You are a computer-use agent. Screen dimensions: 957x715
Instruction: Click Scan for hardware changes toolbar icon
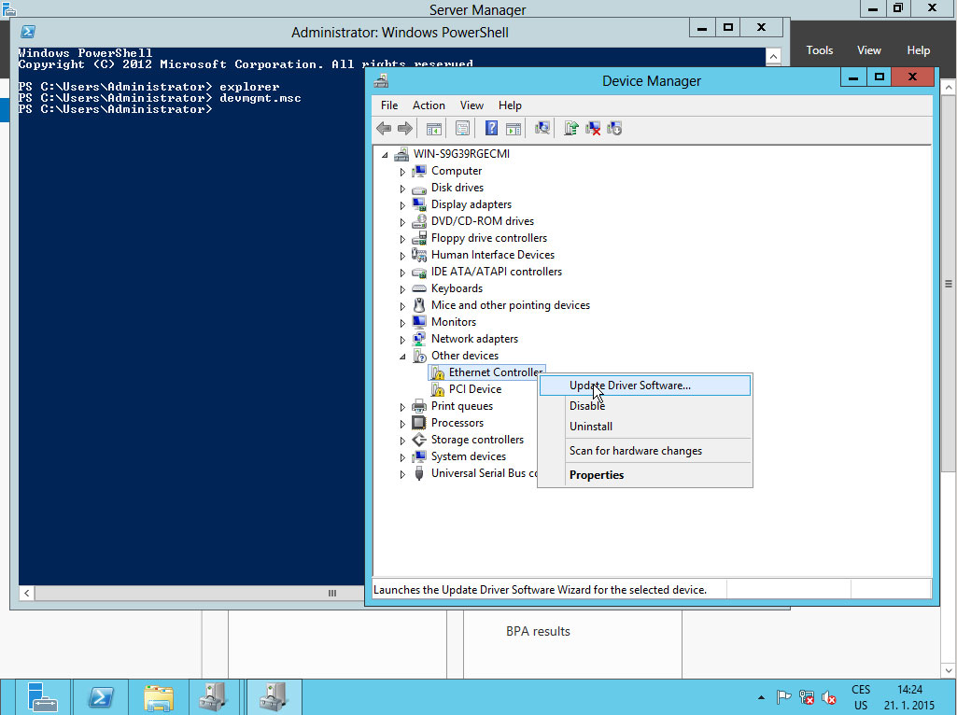pos(542,129)
